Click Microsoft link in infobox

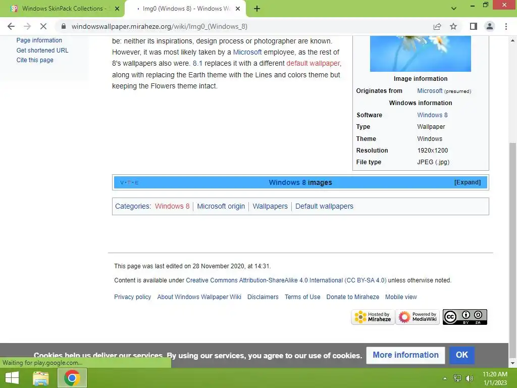coord(430,91)
